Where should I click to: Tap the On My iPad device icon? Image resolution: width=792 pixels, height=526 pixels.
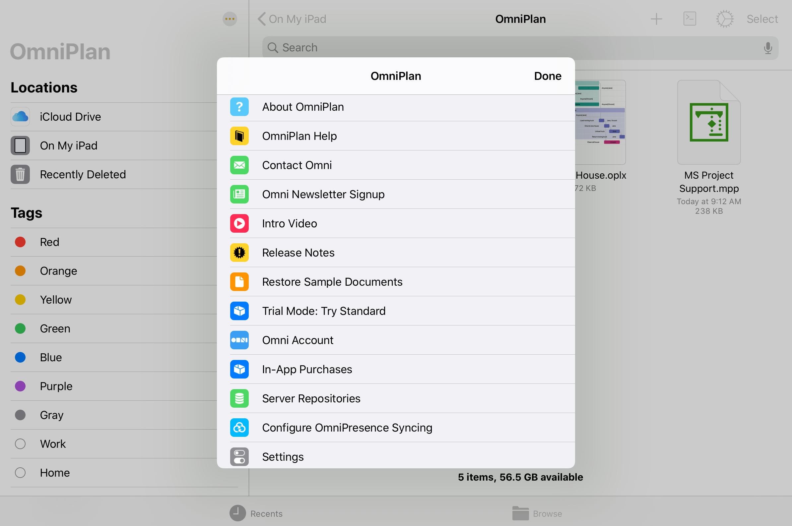point(20,146)
